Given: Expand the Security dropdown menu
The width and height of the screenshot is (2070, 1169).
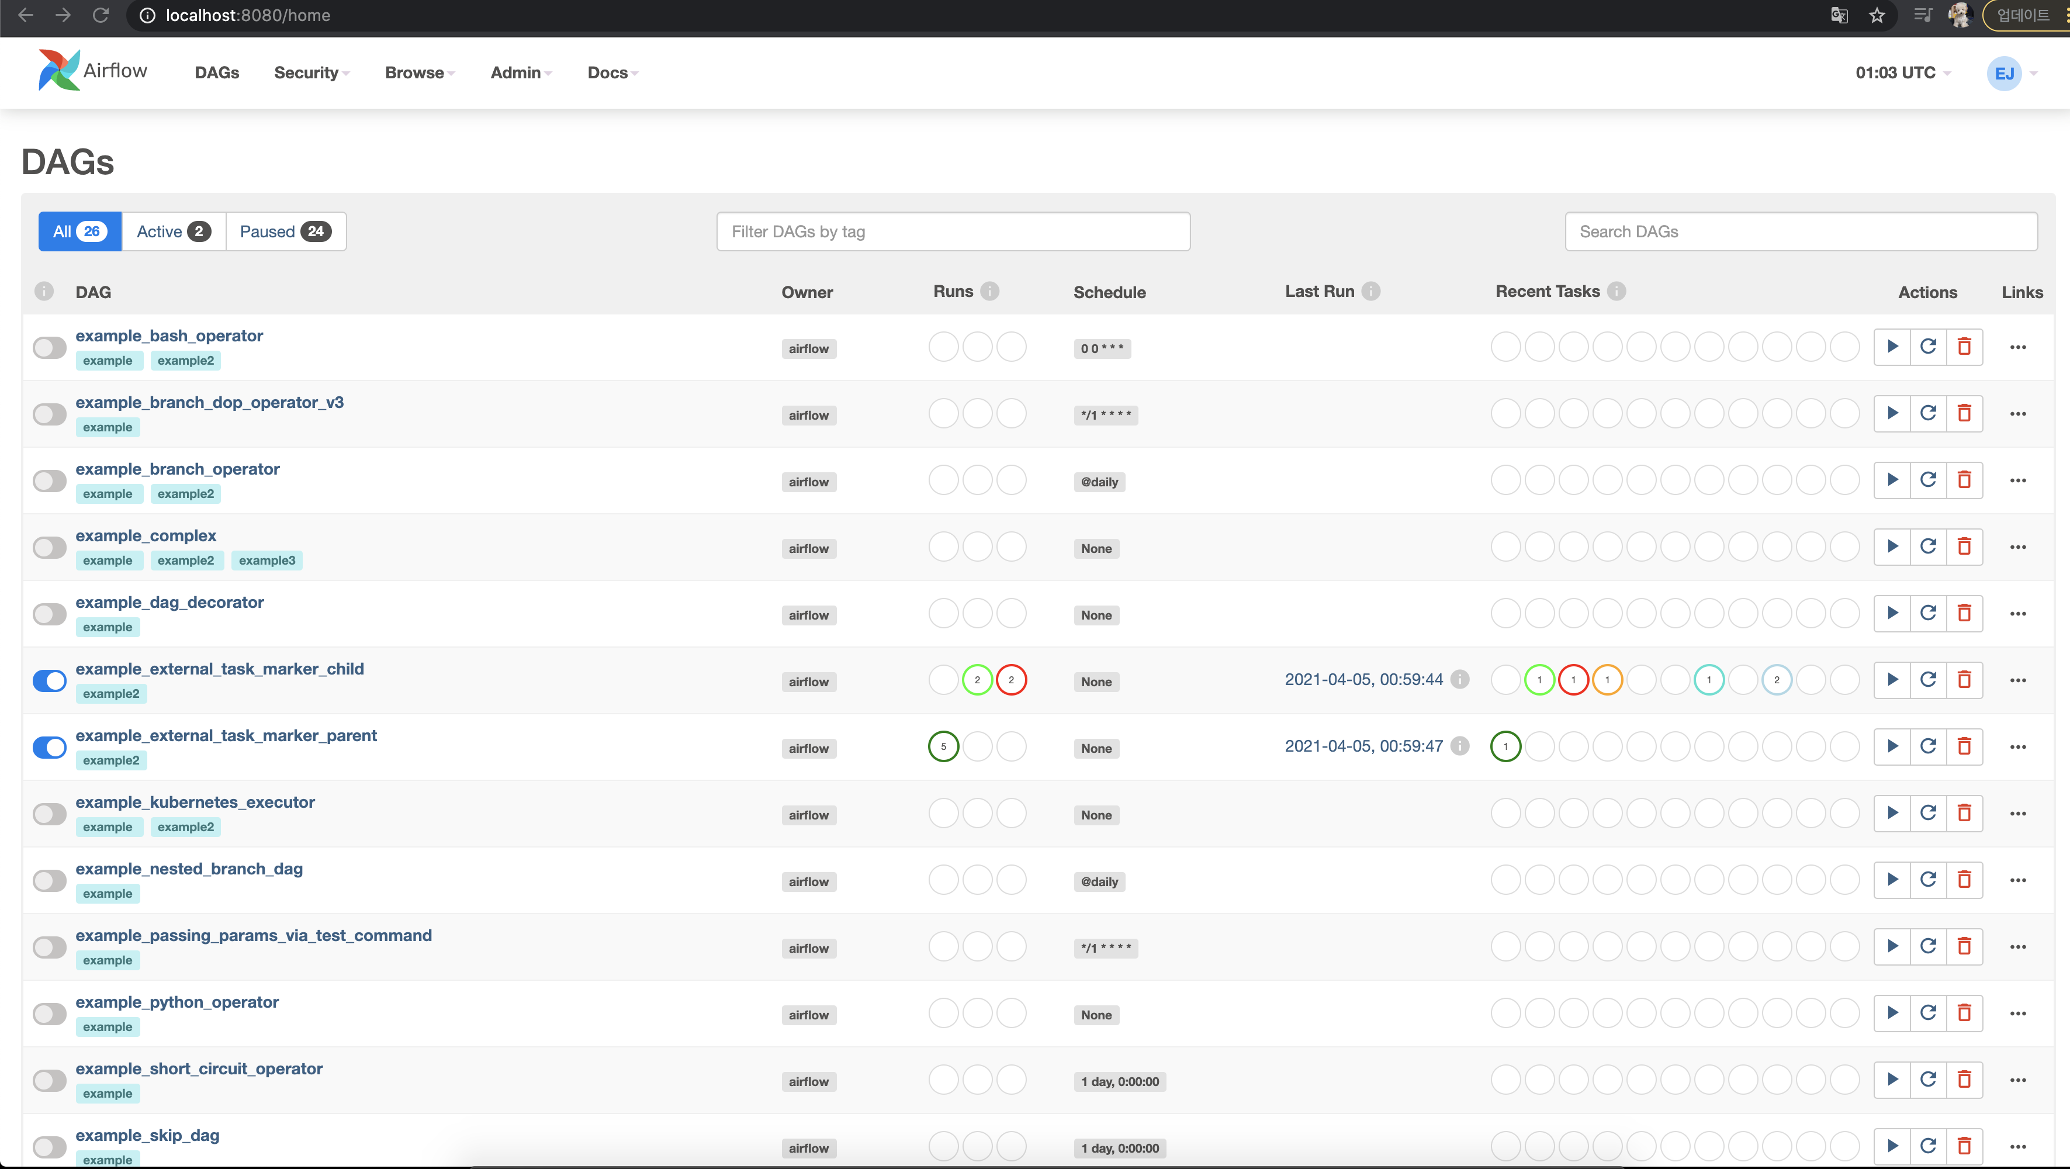Looking at the screenshot, I should [311, 73].
